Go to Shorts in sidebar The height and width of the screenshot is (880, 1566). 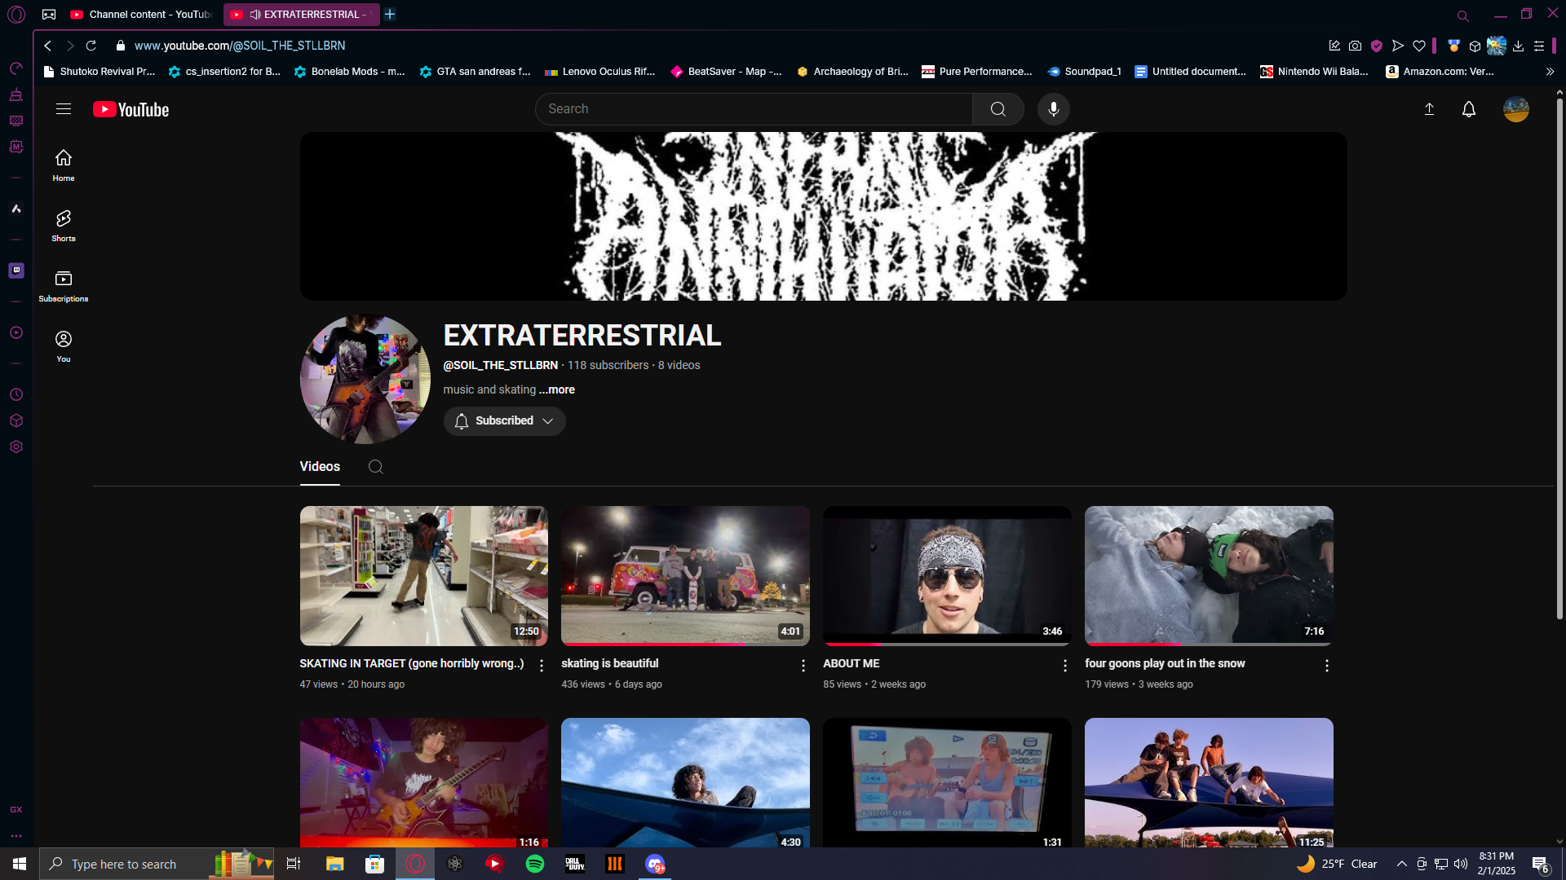[64, 225]
